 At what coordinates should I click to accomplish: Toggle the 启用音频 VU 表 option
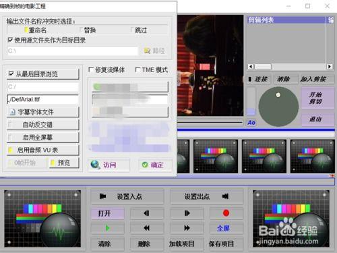tap(43, 150)
